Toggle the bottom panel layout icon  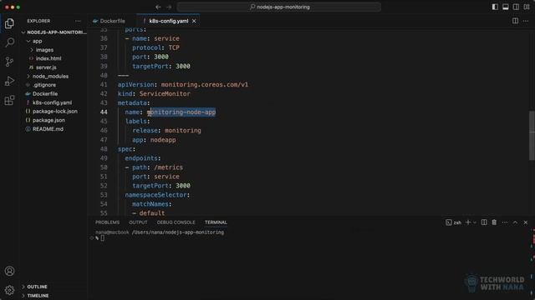pos(505,7)
